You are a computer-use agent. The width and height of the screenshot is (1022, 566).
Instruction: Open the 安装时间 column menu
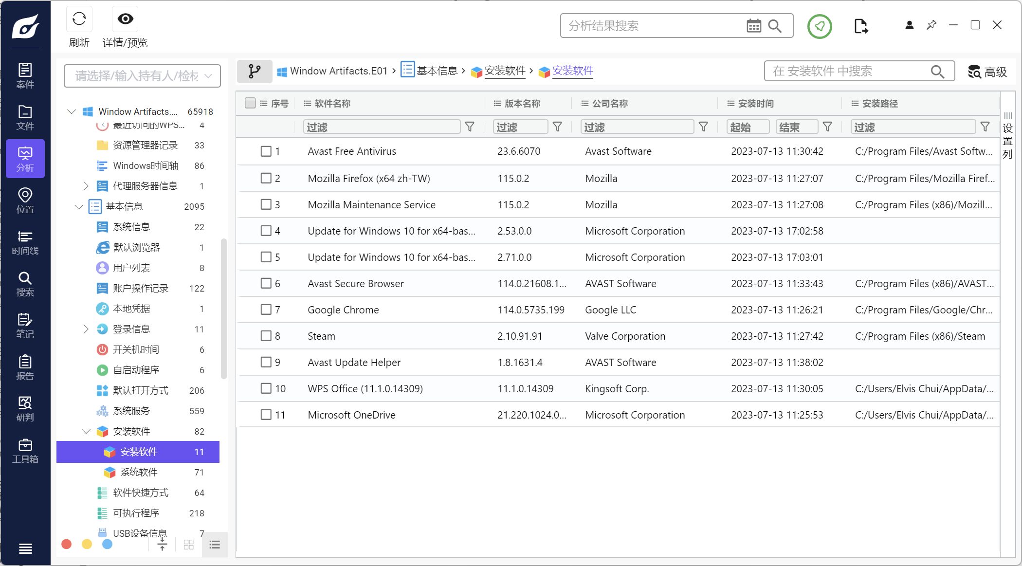tap(730, 103)
